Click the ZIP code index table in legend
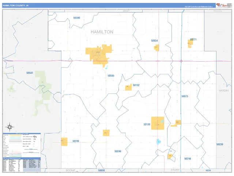 [22, 165]
